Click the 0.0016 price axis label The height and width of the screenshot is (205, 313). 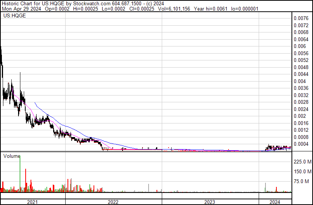coord(301,123)
